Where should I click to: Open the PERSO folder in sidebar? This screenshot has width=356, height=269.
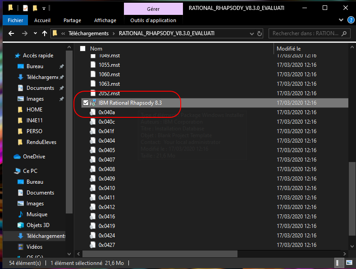tap(34, 131)
